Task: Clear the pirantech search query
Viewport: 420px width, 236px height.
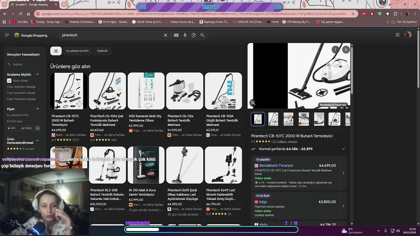Action: tap(165, 35)
